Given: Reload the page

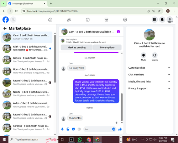Looking at the screenshot, I should coord(16,11).
